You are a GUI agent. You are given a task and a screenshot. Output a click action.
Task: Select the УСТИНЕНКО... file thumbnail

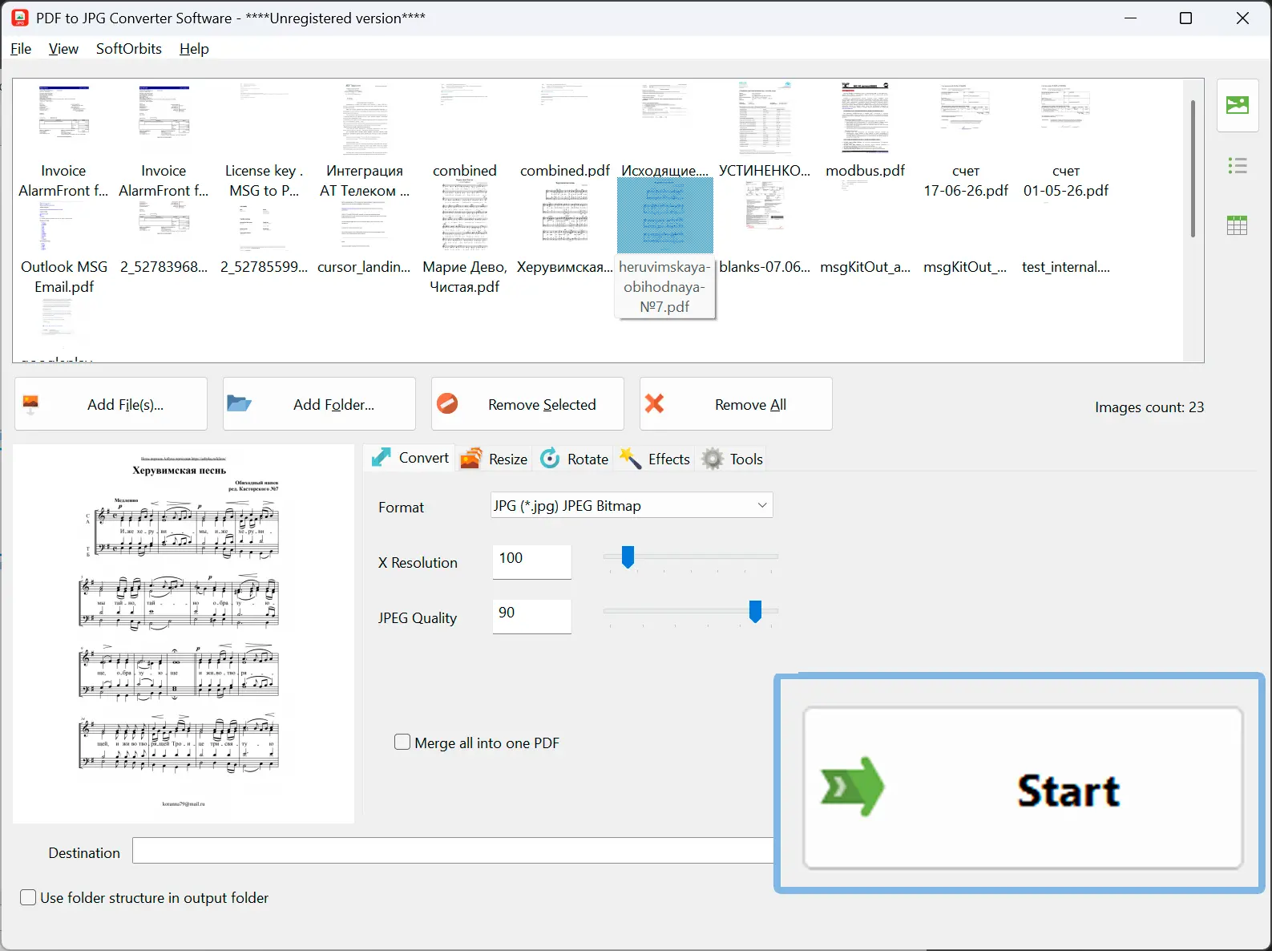coord(765,130)
